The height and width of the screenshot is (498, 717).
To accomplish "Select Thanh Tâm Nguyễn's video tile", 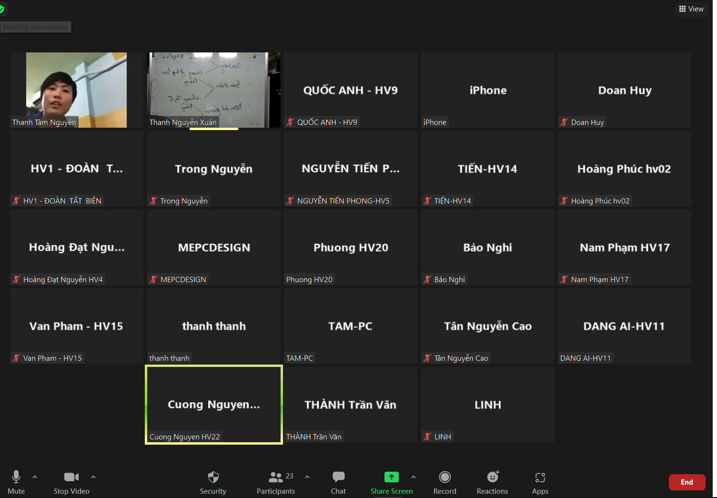I will [76, 90].
